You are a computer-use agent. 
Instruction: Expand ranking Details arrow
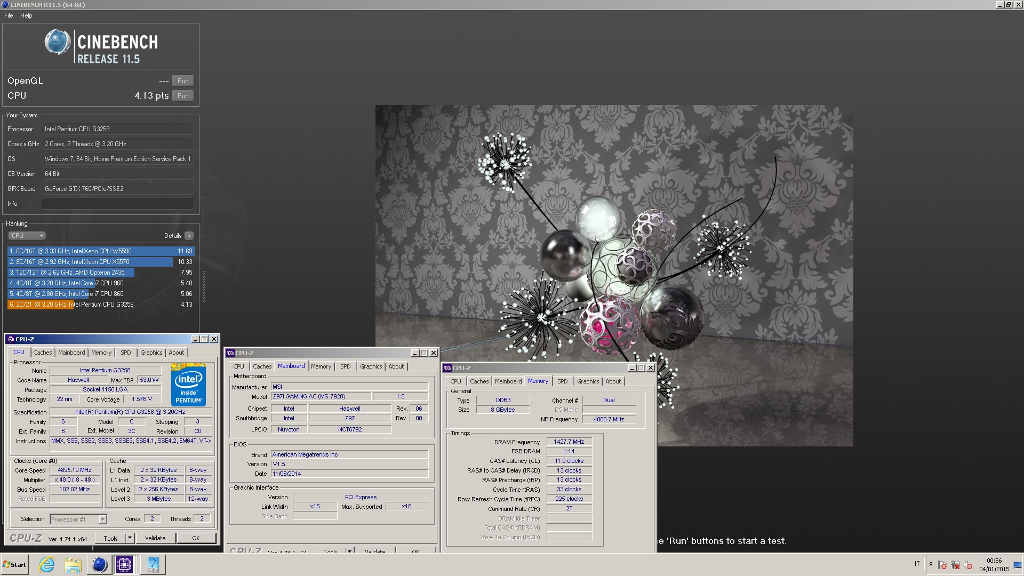click(x=189, y=236)
